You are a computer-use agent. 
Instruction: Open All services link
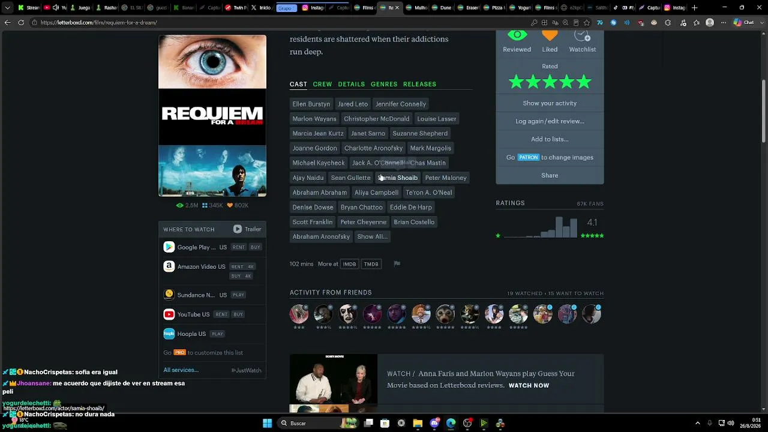181,370
